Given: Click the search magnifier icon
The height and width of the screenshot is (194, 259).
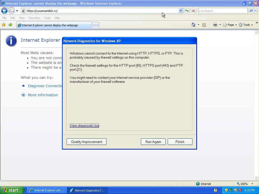Looking at the screenshot, I should (251, 11).
